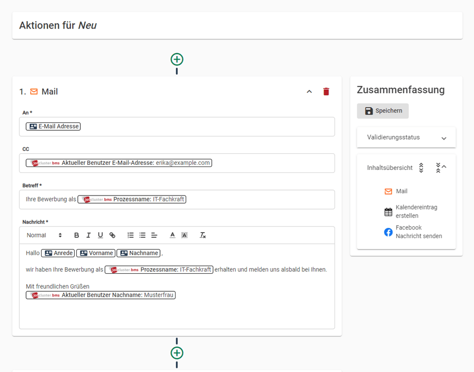Screen dimensions: 474x372
Task: Click the Save disk icon in Speichern
Action: click(369, 111)
